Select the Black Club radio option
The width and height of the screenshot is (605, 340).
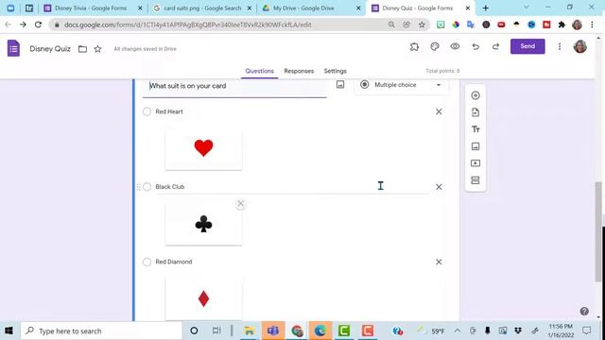pyautogui.click(x=147, y=187)
